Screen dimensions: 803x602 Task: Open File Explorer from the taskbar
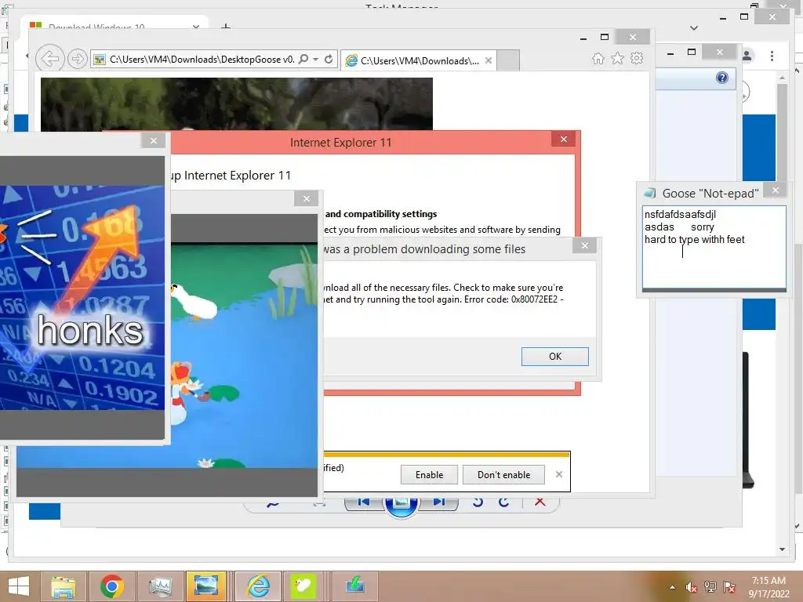point(64,586)
